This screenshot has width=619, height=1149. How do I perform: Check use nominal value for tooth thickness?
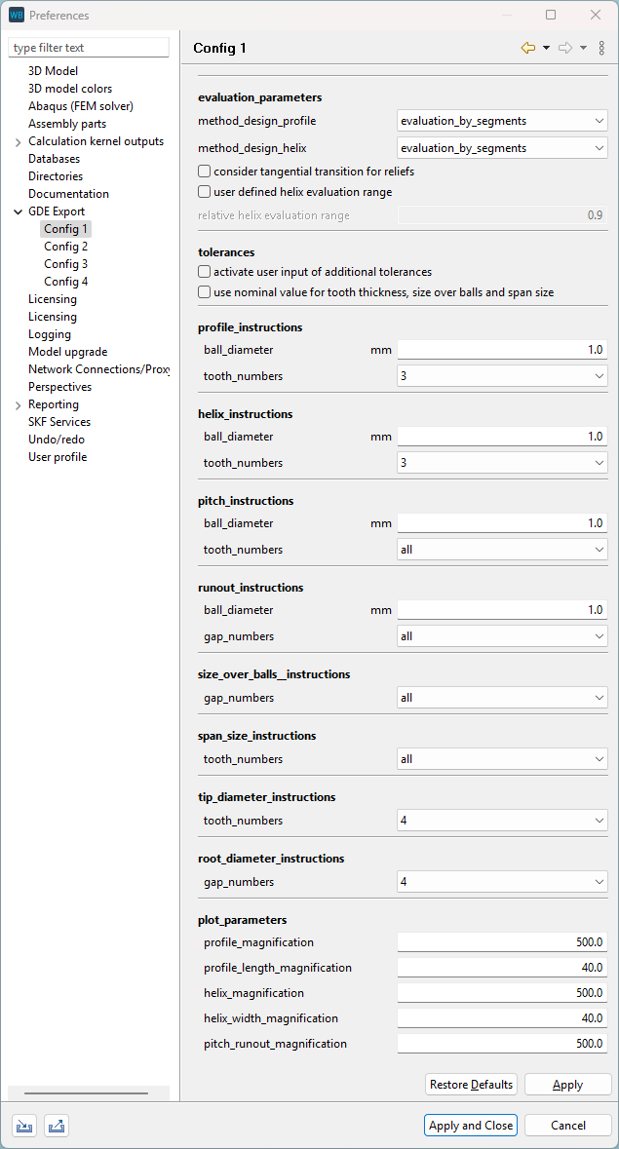pyautogui.click(x=204, y=291)
